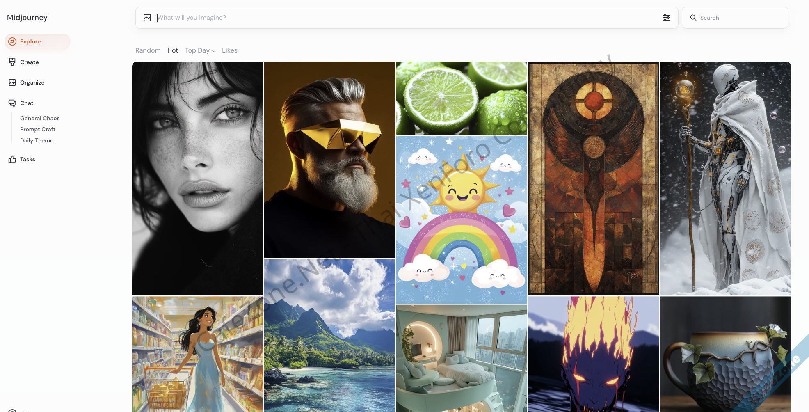809x412 pixels.
Task: Open the Prompt Craft chat room
Action: click(x=38, y=129)
